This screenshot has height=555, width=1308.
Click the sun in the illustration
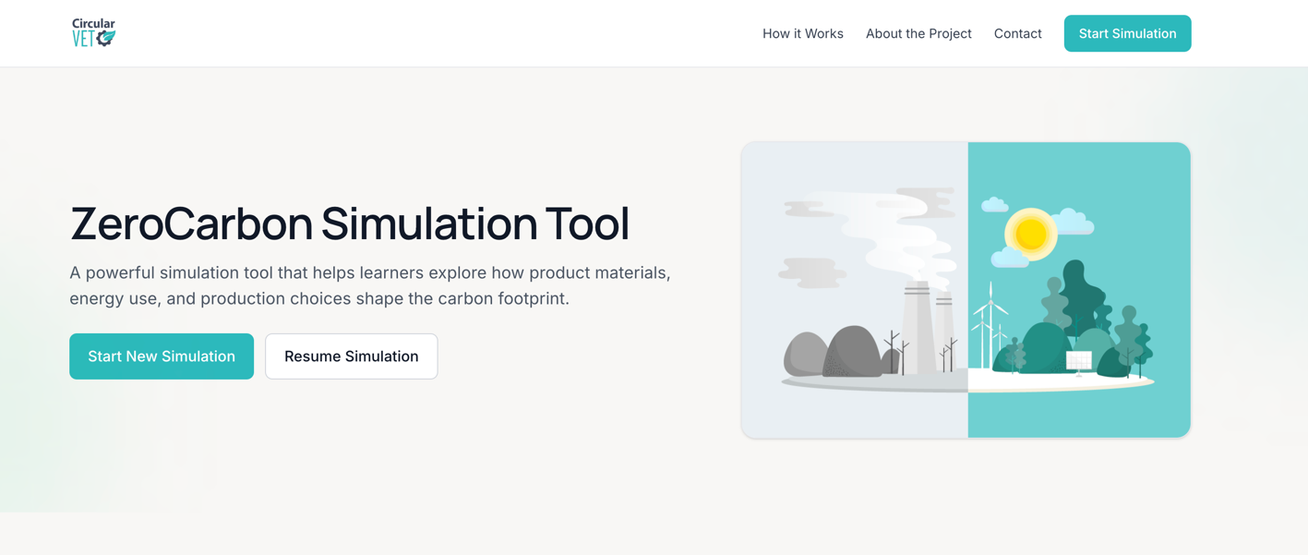tap(1030, 234)
